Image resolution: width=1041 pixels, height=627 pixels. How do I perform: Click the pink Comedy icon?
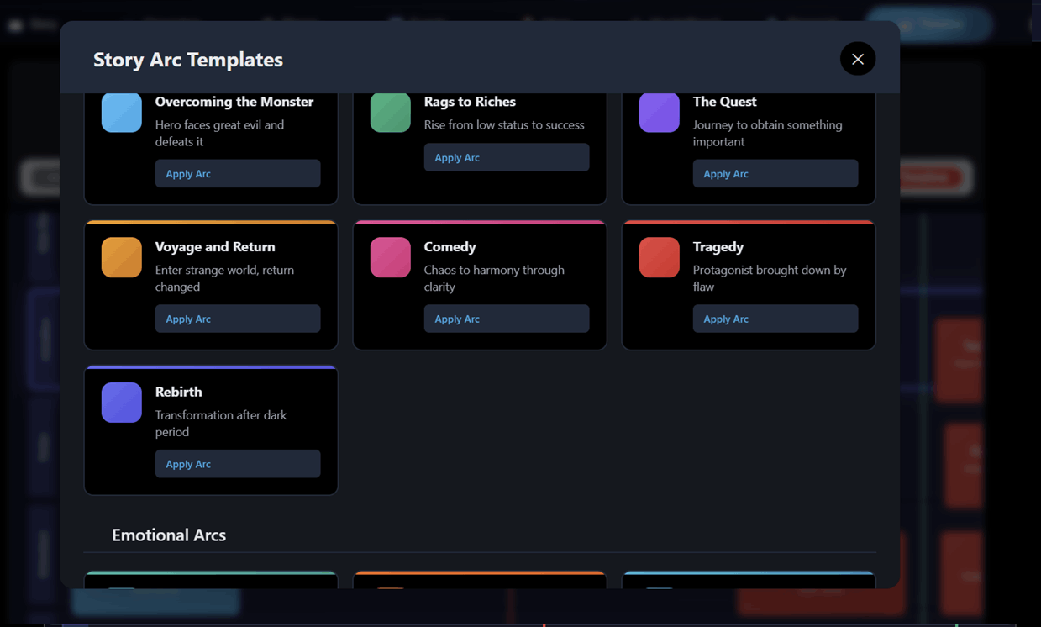(391, 257)
